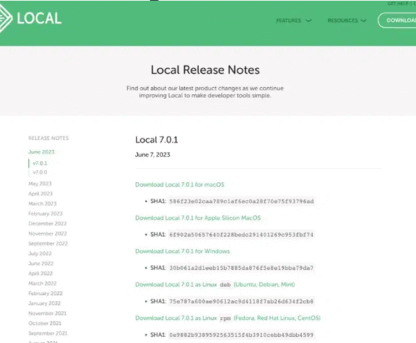416x343 pixels.
Task: Expand the Resources dropdown menu
Action: [x=347, y=21]
